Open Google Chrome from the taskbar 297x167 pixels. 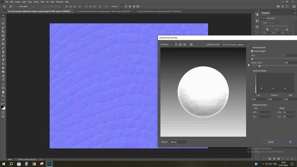click(34, 164)
